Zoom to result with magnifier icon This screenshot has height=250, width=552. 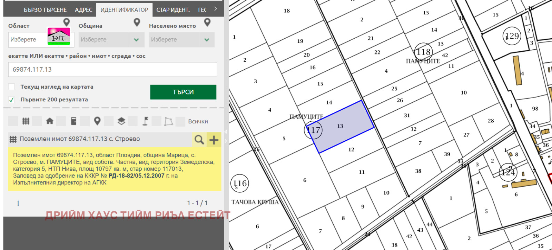click(x=199, y=140)
